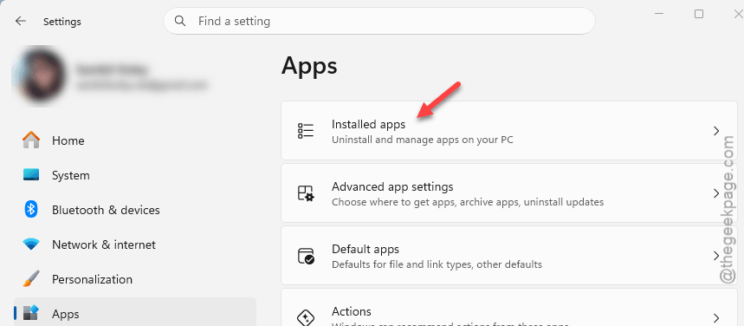Screen dimensions: 744x326
Task: Maximize the Settings window
Action: coord(698,14)
